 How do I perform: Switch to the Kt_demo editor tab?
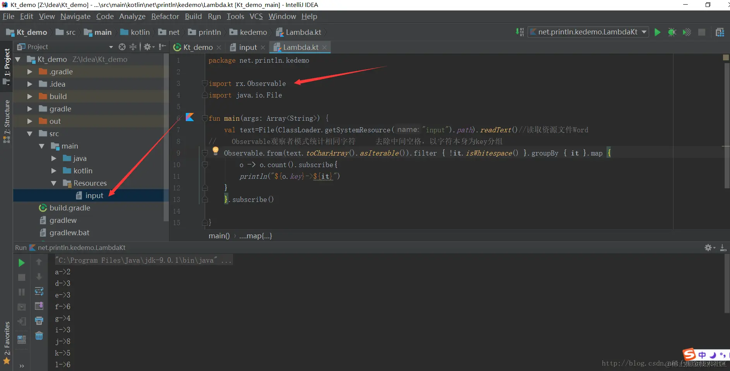click(197, 47)
